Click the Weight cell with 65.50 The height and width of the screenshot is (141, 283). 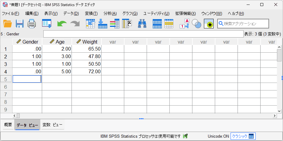coord(87,49)
